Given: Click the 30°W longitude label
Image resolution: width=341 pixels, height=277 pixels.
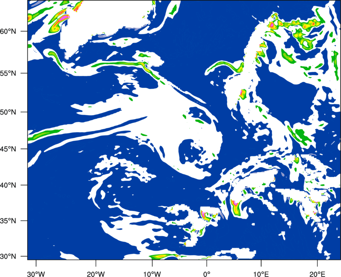Looking at the screenshot, I should (x=36, y=274).
